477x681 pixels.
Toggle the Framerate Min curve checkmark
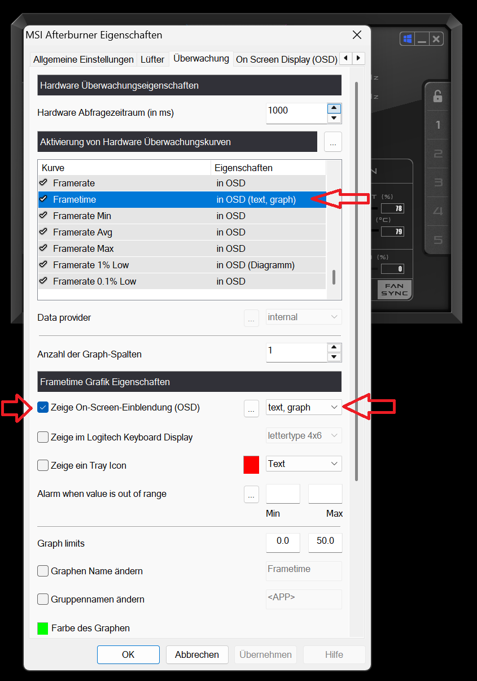(x=43, y=216)
